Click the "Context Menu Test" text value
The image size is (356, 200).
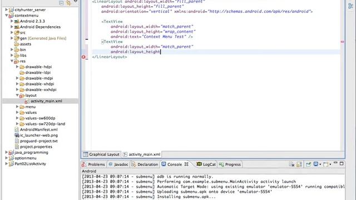(x=164, y=37)
